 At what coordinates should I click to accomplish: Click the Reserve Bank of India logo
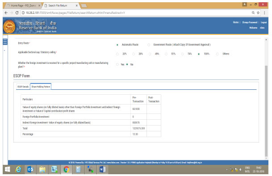pos(9,26)
